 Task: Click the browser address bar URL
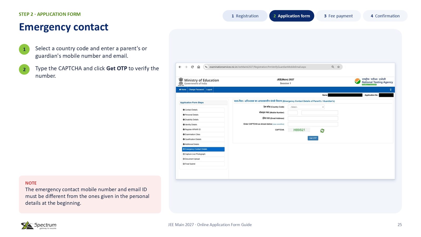point(258,67)
